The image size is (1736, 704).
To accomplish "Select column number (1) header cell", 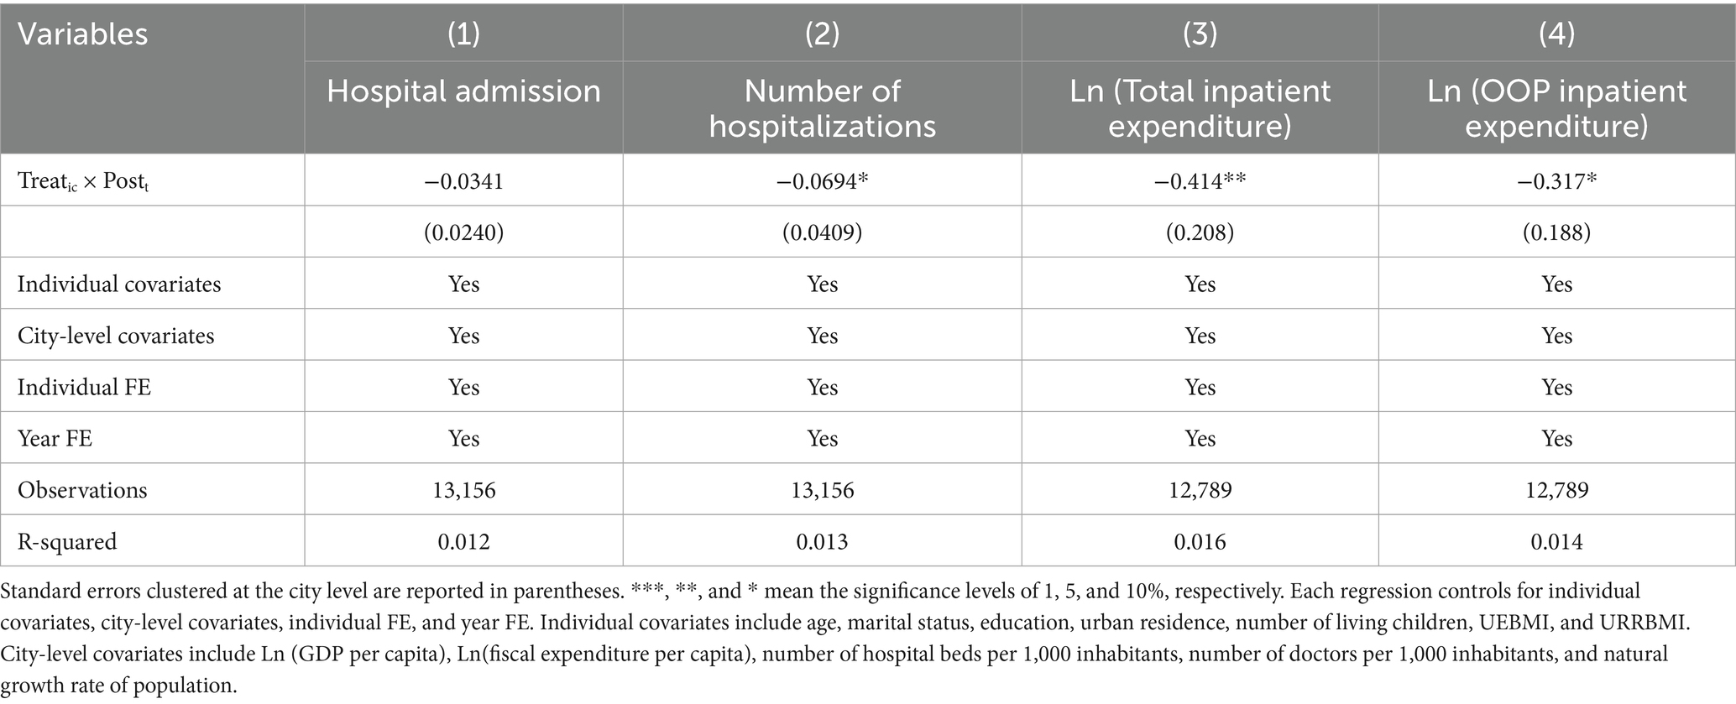I will [x=463, y=34].
